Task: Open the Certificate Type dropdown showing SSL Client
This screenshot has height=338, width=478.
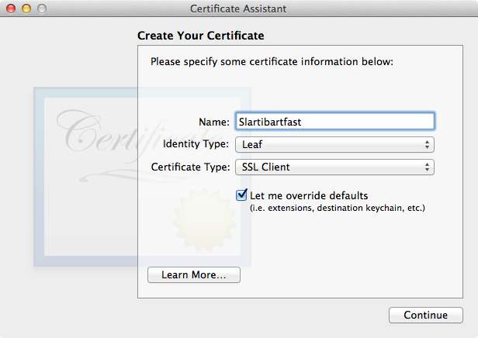Action: click(334, 167)
